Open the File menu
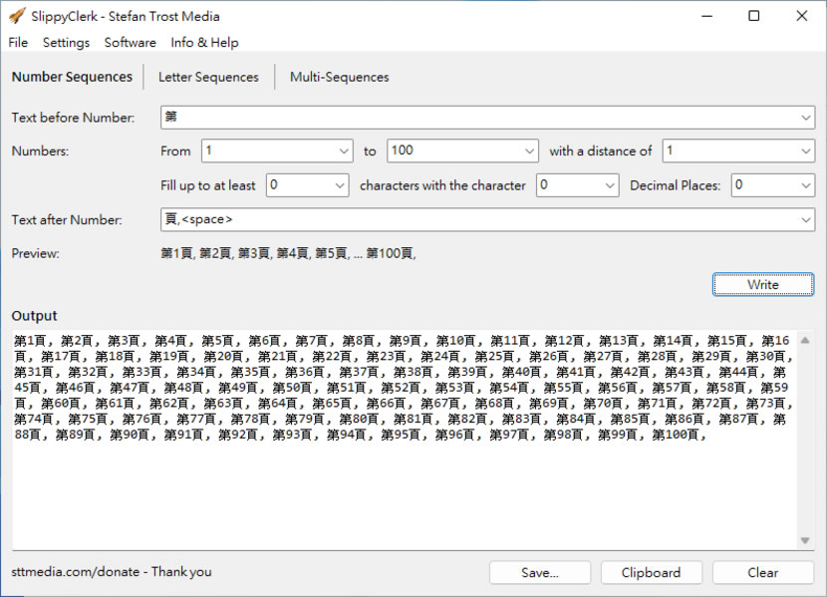This screenshot has height=597, width=827. point(18,43)
